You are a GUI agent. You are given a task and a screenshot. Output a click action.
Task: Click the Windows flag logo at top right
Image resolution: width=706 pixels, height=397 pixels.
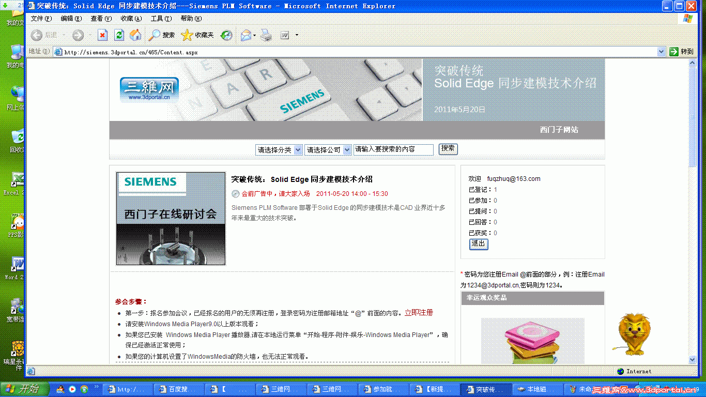click(x=688, y=18)
